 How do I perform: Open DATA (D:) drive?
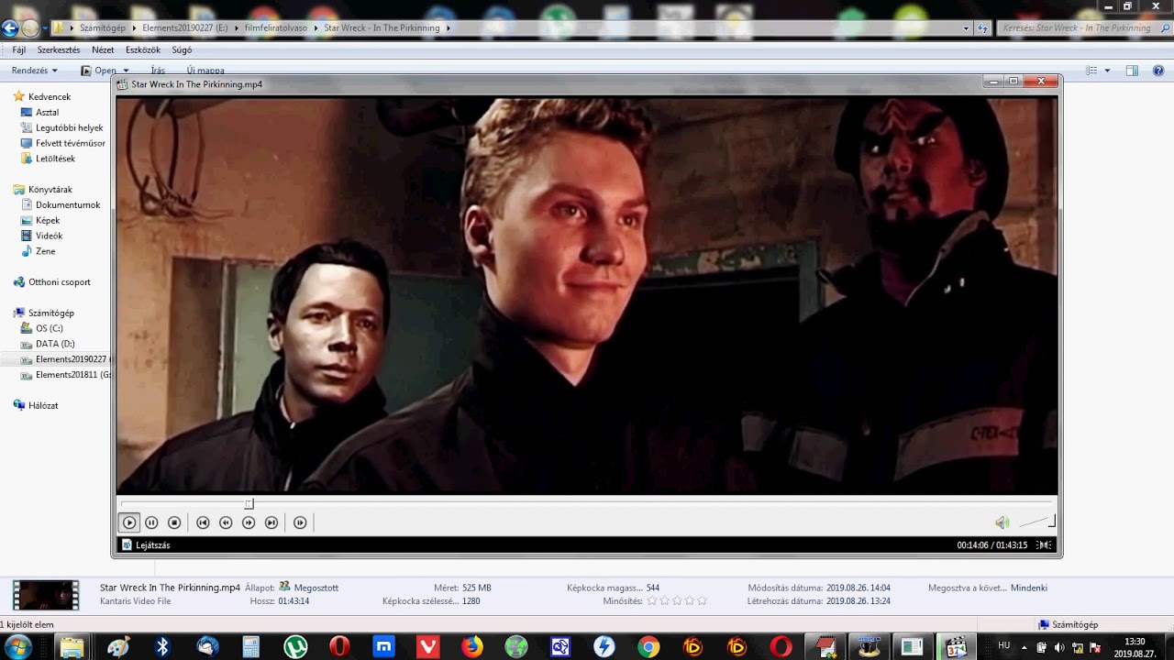point(55,344)
